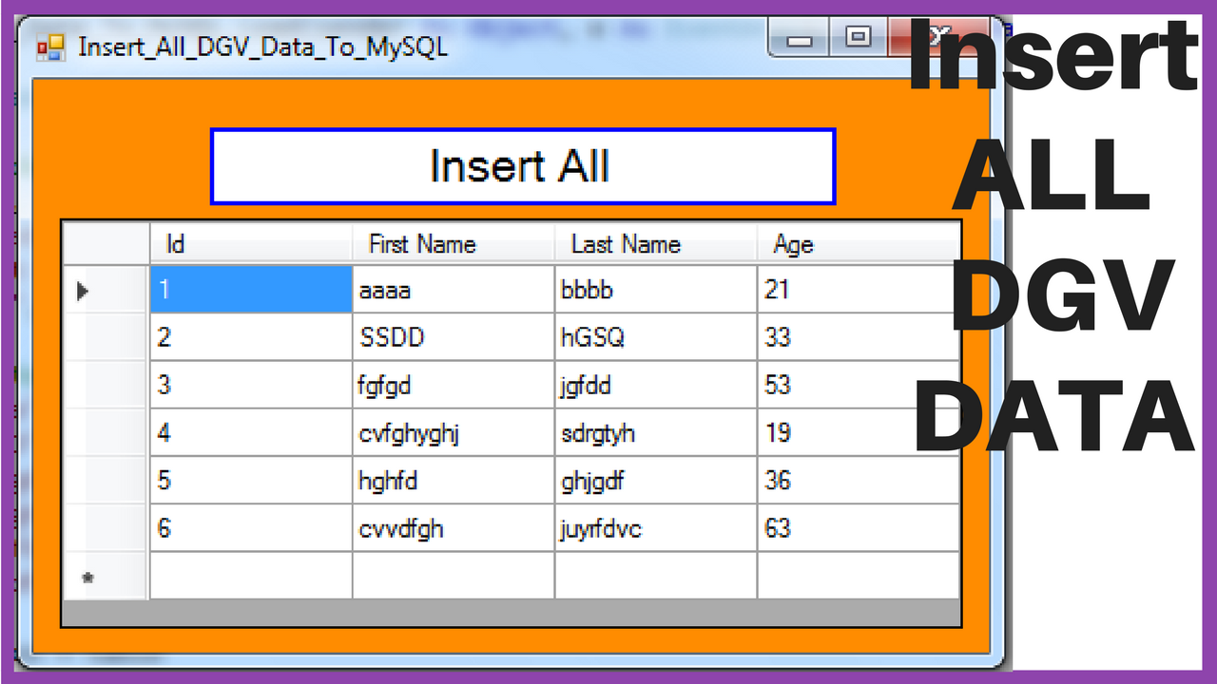Click the row header beside Id 4

click(105, 432)
